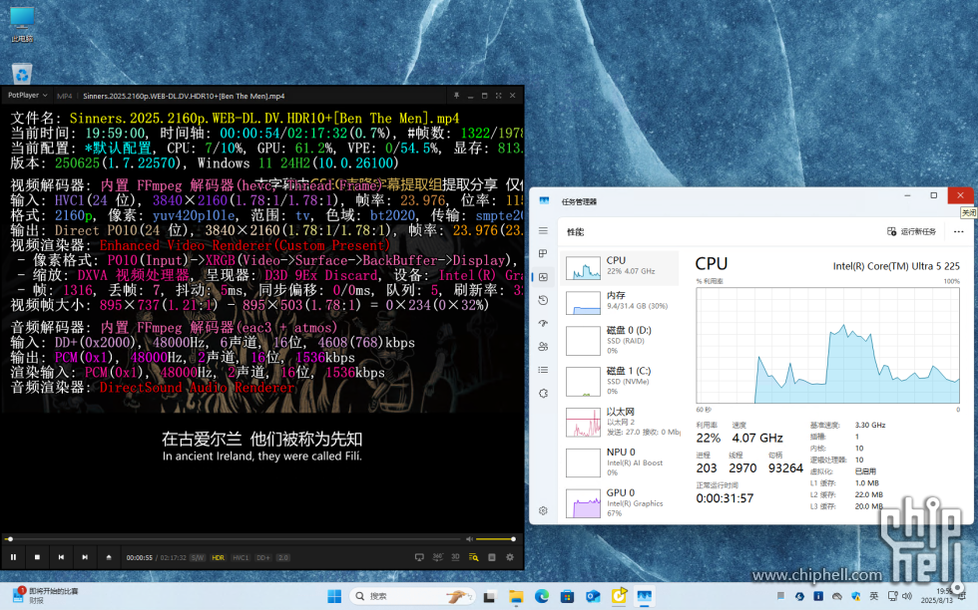Toggle the 3D mode icon in PotPlayer
This screenshot has width=978, height=610.
455,557
